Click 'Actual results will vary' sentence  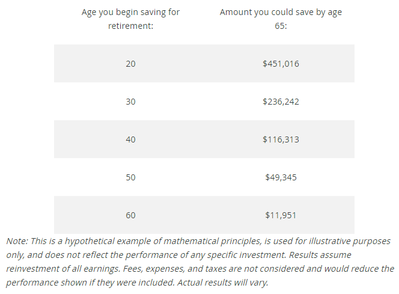(x=223, y=283)
